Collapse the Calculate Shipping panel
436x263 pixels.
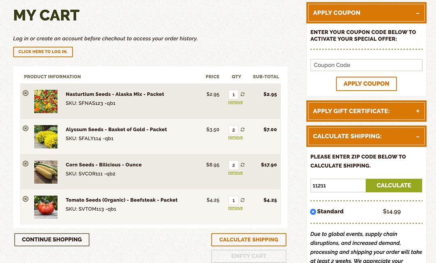[x=418, y=137]
